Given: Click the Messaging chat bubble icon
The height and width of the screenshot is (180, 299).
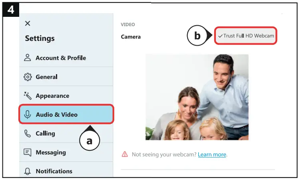Looking at the screenshot, I should pos(28,152).
